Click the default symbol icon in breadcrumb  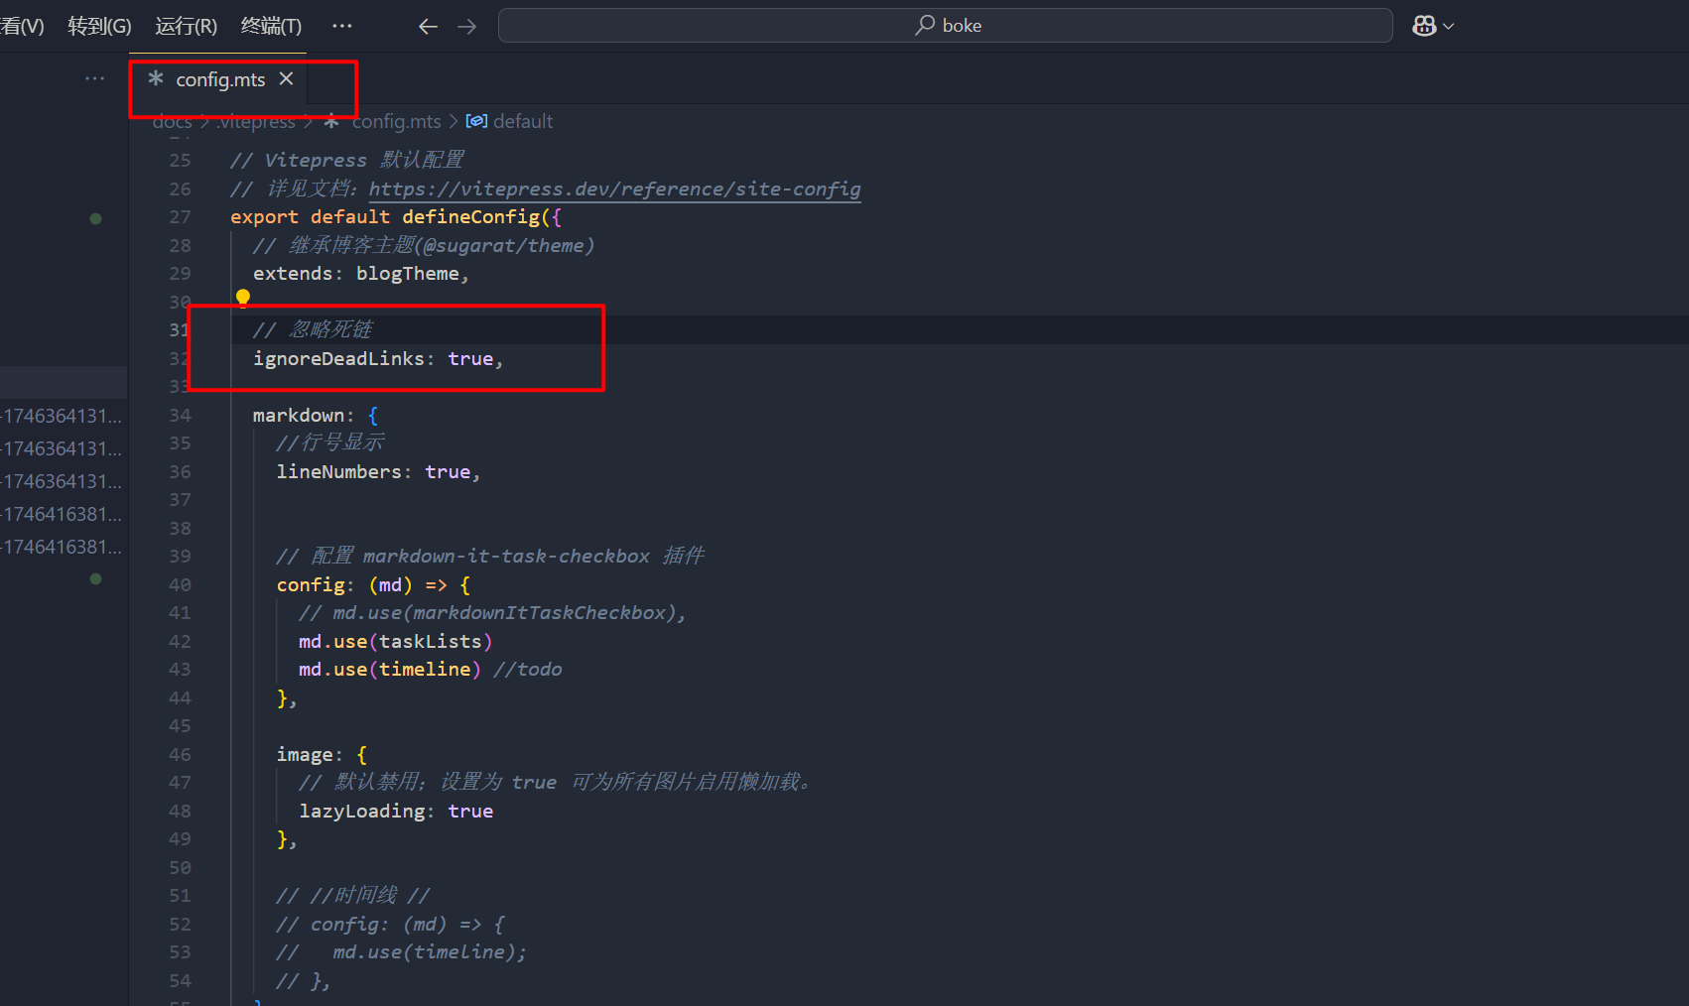click(x=476, y=121)
